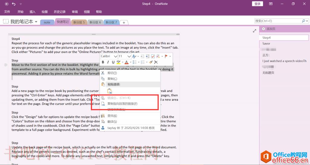Click the delete X icon in mini toolbar

pyautogui.click(x=156, y=62)
